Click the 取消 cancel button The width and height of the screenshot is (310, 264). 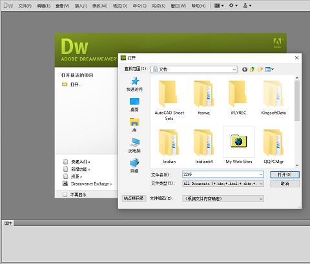285,184
